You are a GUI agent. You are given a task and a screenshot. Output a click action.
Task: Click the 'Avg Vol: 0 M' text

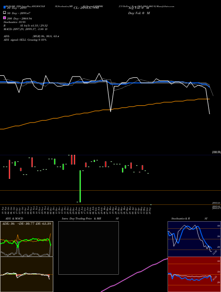click(138, 8)
